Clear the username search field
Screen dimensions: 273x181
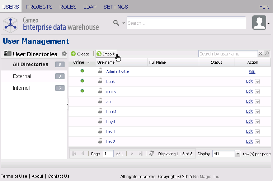click(261, 54)
